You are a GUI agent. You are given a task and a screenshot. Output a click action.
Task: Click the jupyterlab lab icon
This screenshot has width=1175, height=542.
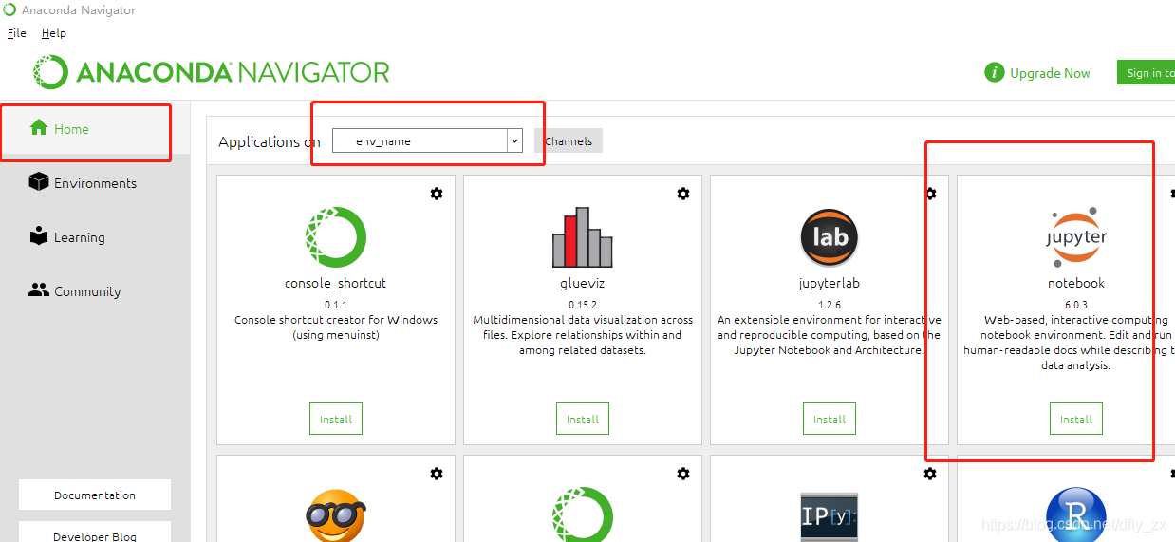pyautogui.click(x=830, y=237)
